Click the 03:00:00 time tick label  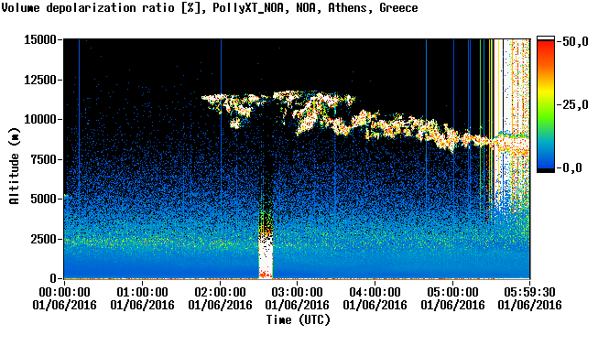pyautogui.click(x=297, y=292)
